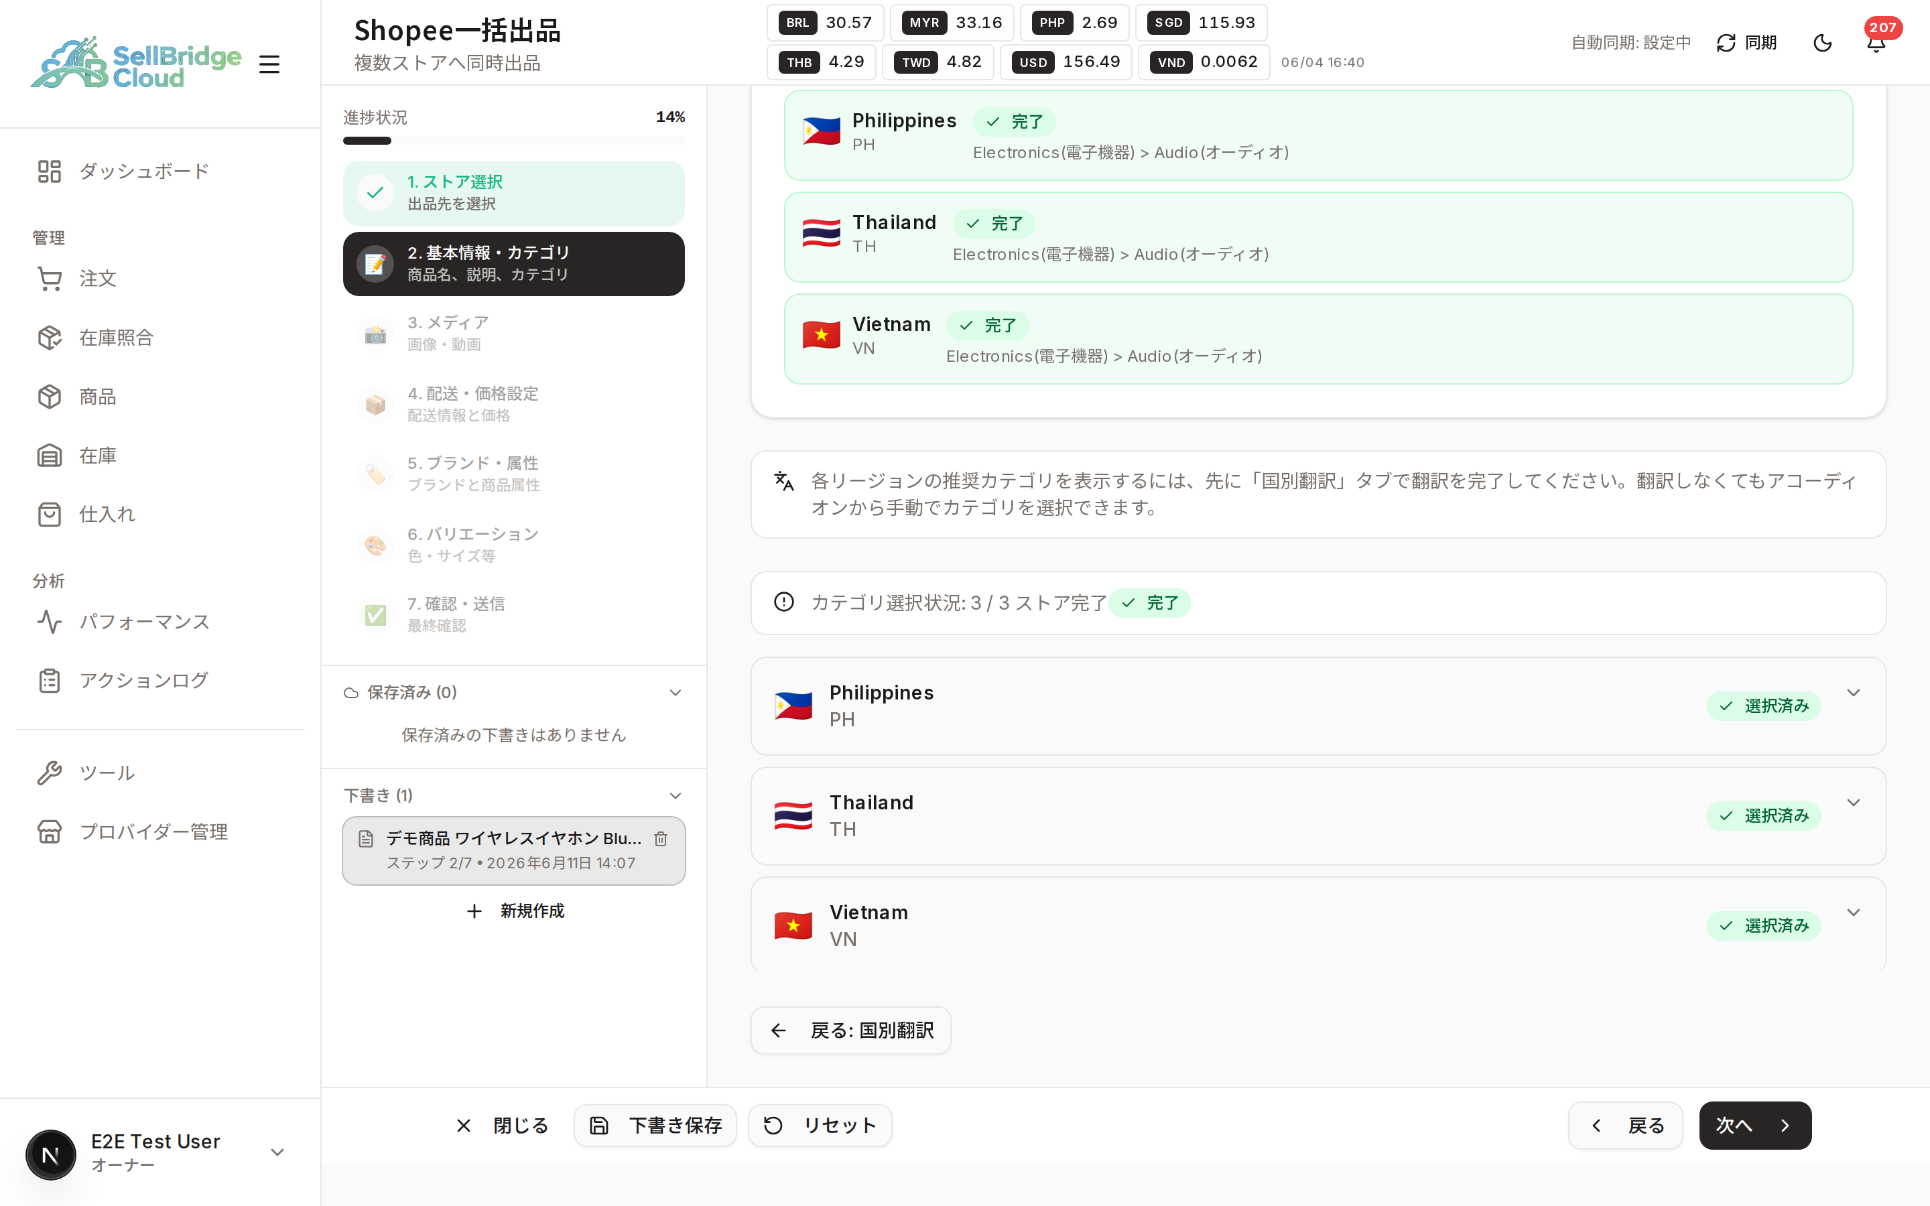1930x1206 pixels.
Task: Click the 同期 sync icon
Action: pos(1726,43)
